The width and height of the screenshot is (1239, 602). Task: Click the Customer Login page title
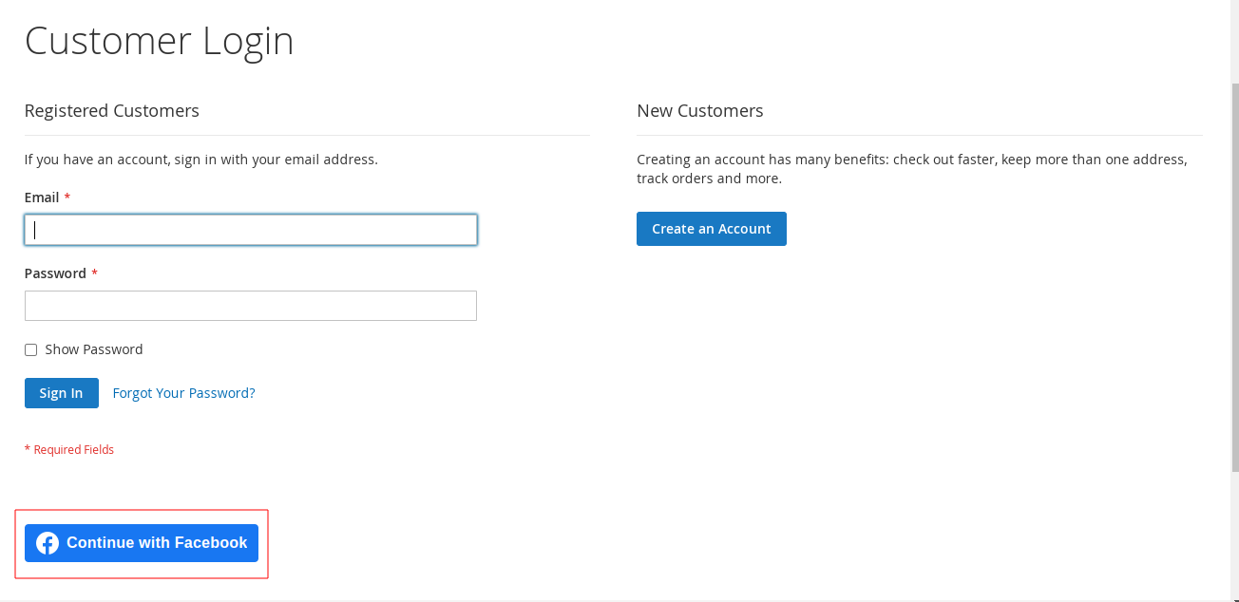click(x=159, y=40)
